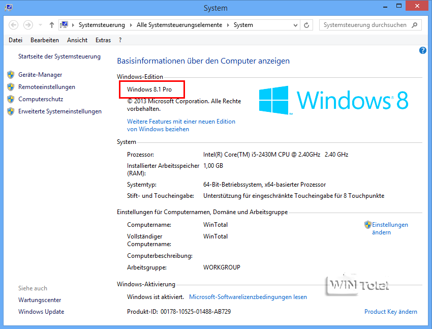Click the Windows 8 logo

[333, 100]
